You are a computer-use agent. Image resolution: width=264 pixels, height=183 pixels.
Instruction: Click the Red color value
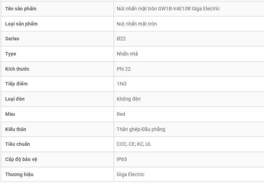coord(121,114)
